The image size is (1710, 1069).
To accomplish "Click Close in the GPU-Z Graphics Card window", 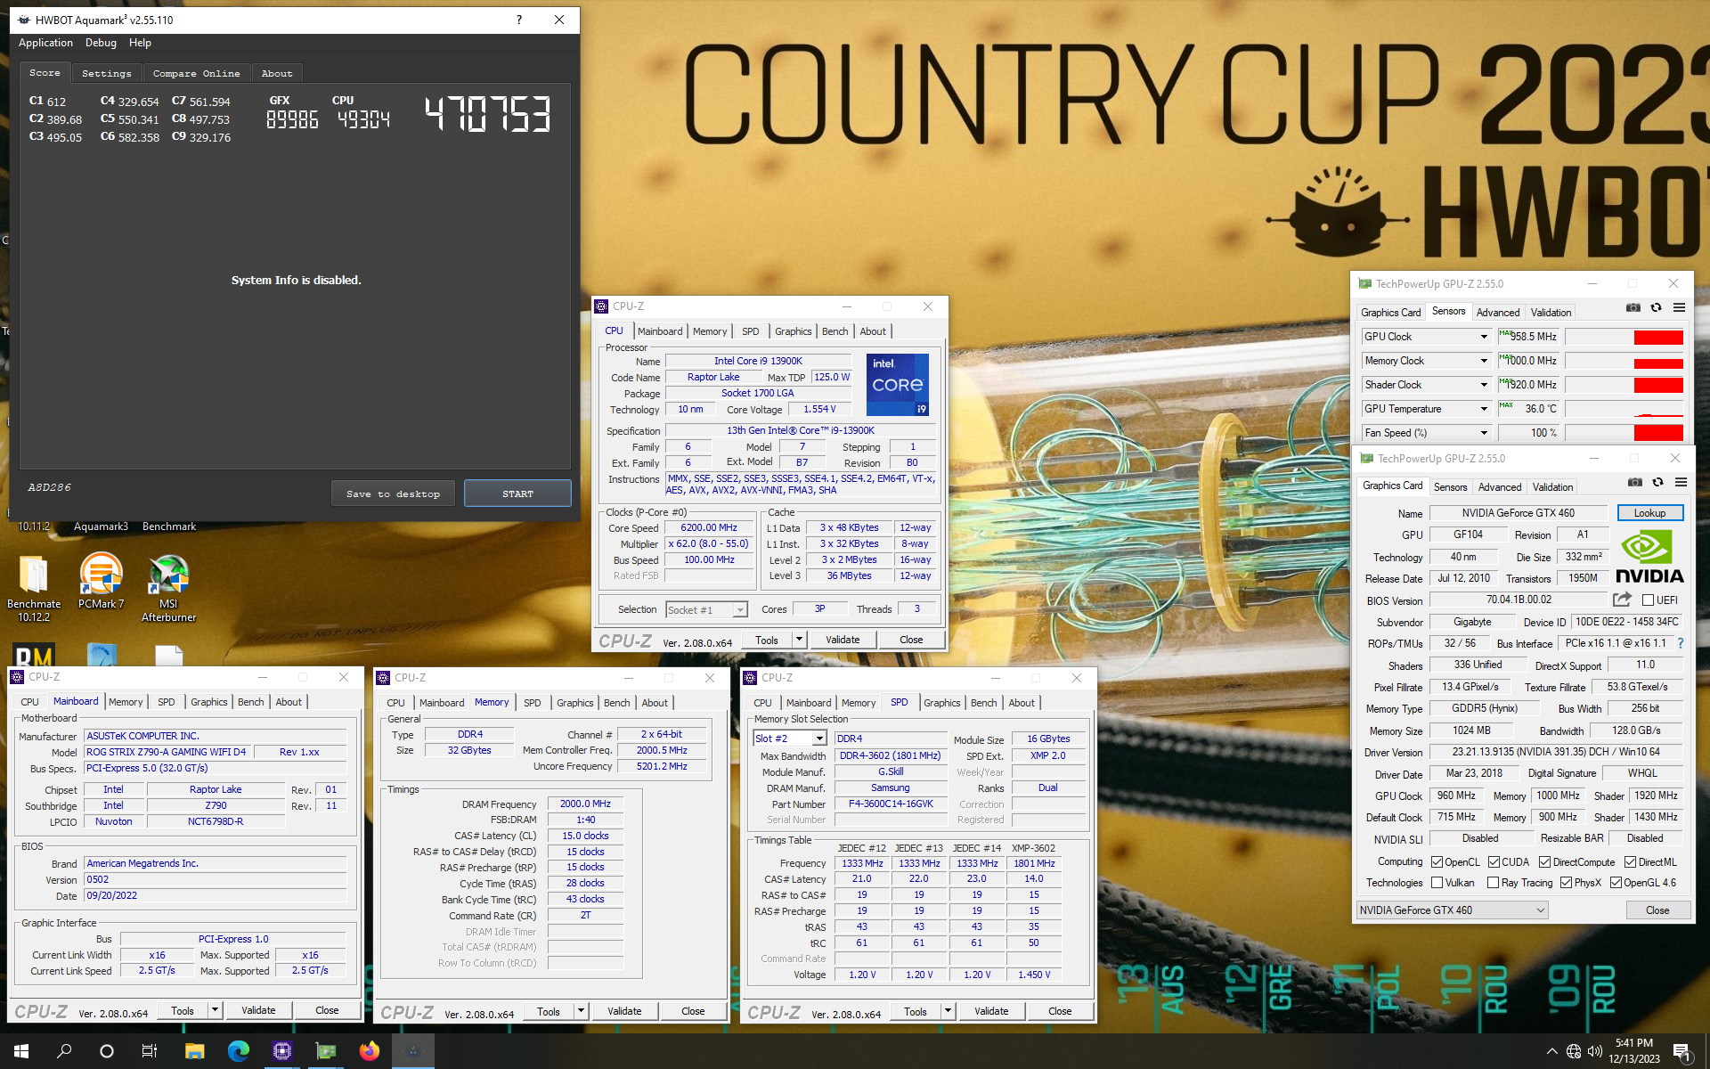I will [1657, 910].
